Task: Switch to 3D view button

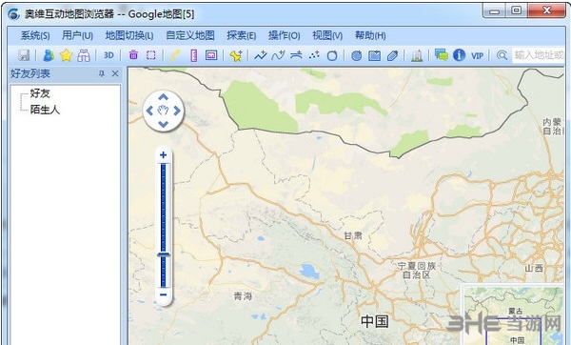Action: 108,55
